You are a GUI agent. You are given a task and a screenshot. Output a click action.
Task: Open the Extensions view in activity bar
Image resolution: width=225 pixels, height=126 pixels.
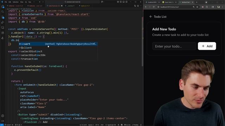click(2, 33)
